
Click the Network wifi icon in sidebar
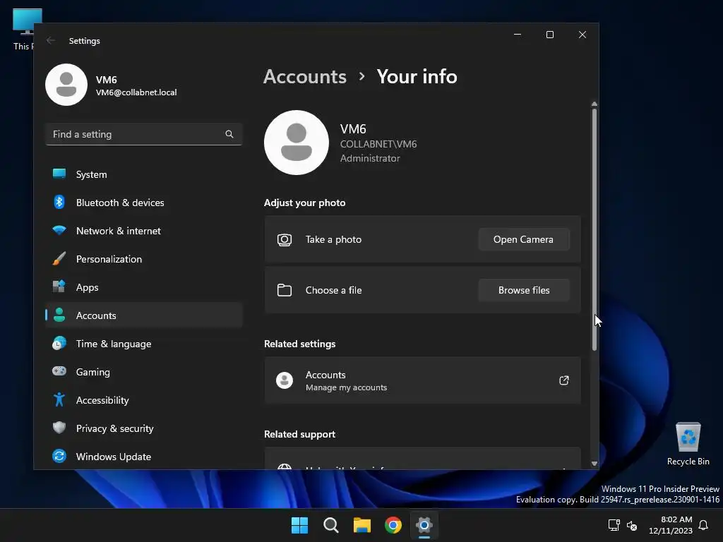[x=59, y=230]
